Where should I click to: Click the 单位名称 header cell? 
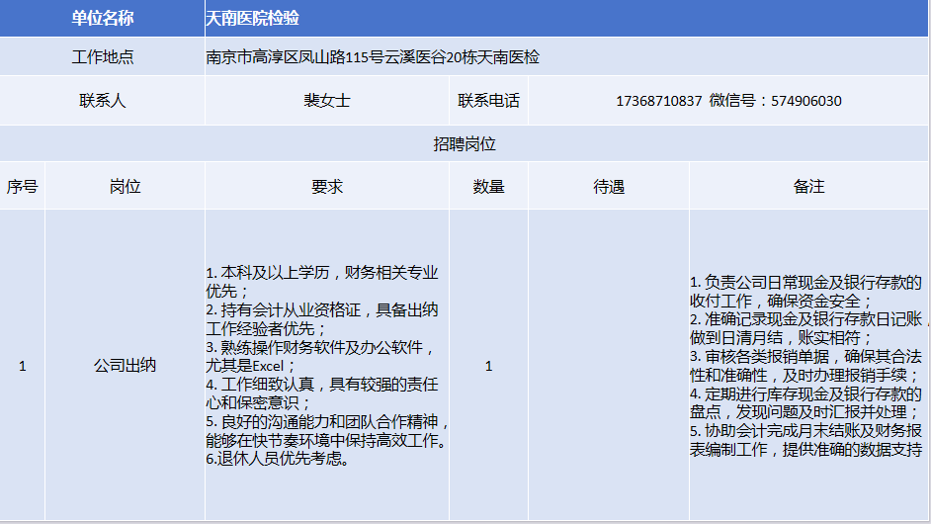click(103, 19)
